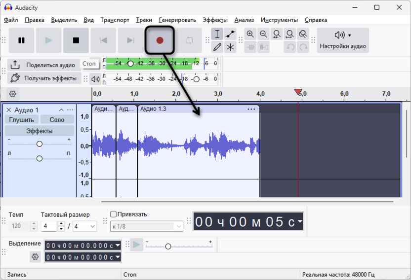Skip to end of the project

coord(130,40)
